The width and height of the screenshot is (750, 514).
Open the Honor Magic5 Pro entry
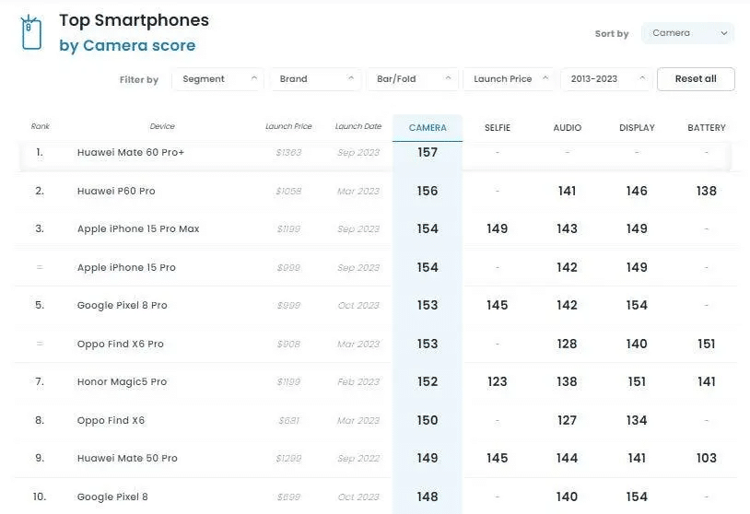pyautogui.click(x=122, y=381)
